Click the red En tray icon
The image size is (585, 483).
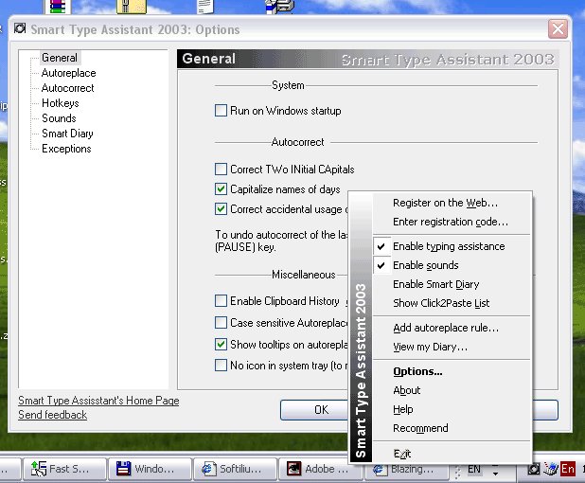coord(567,469)
